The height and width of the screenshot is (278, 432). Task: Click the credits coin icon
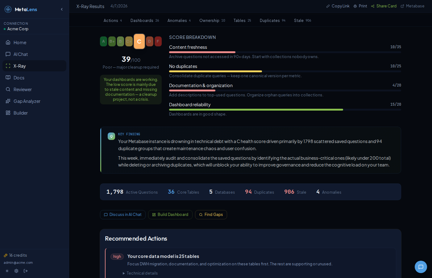tap(6, 255)
